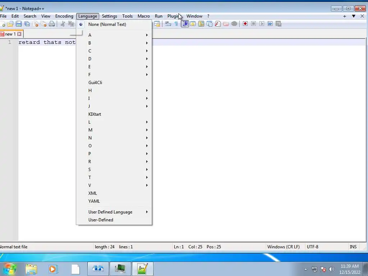This screenshot has height=276, width=368.
Task: Choose Gui4Cli from the Language menu
Action: click(114, 83)
